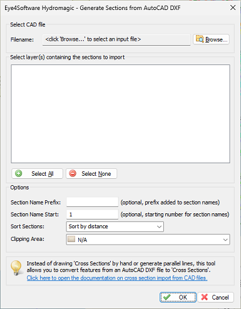This screenshot has width=241, height=309.
Task: Click the green plus Select All icon
Action: tap(19, 173)
